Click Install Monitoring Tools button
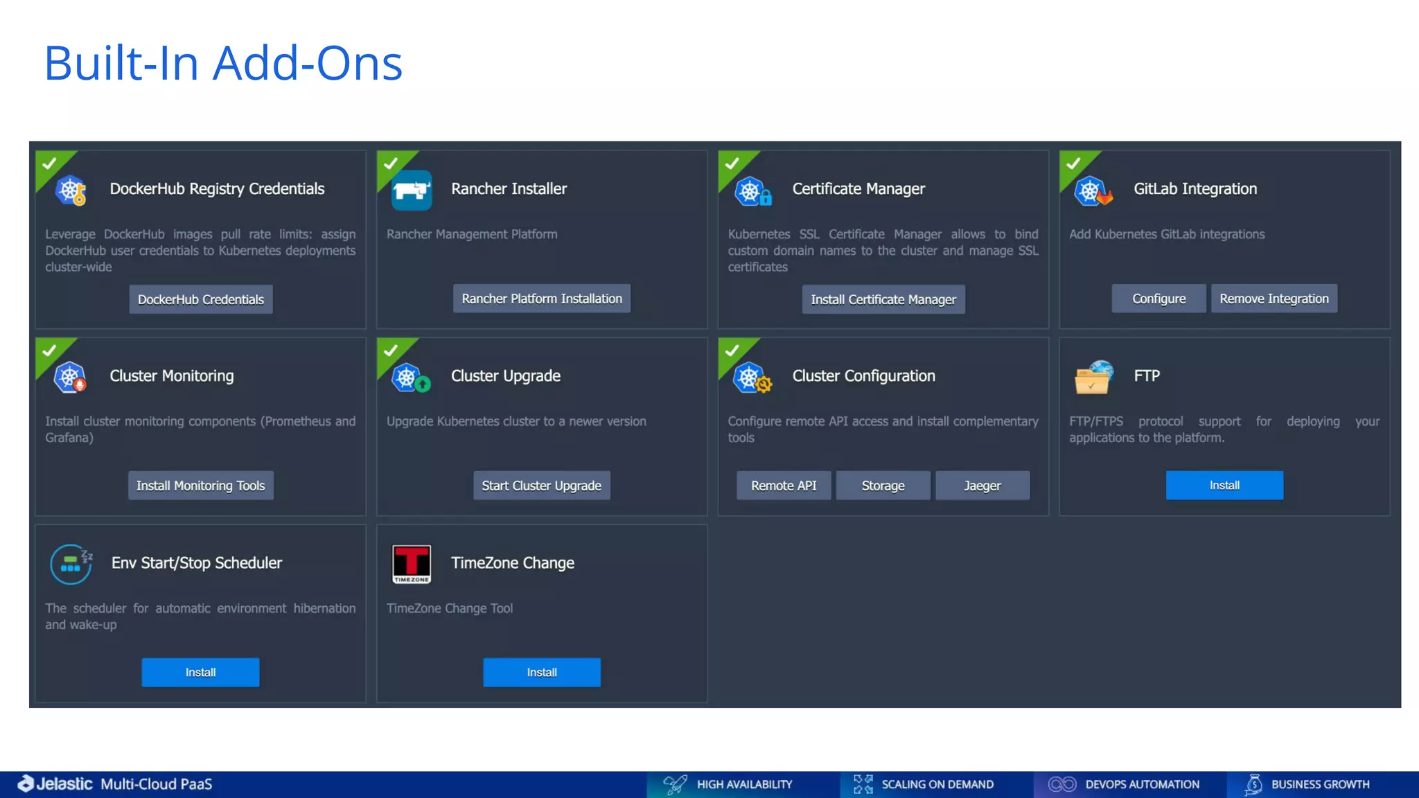This screenshot has width=1419, height=798. pyautogui.click(x=201, y=486)
